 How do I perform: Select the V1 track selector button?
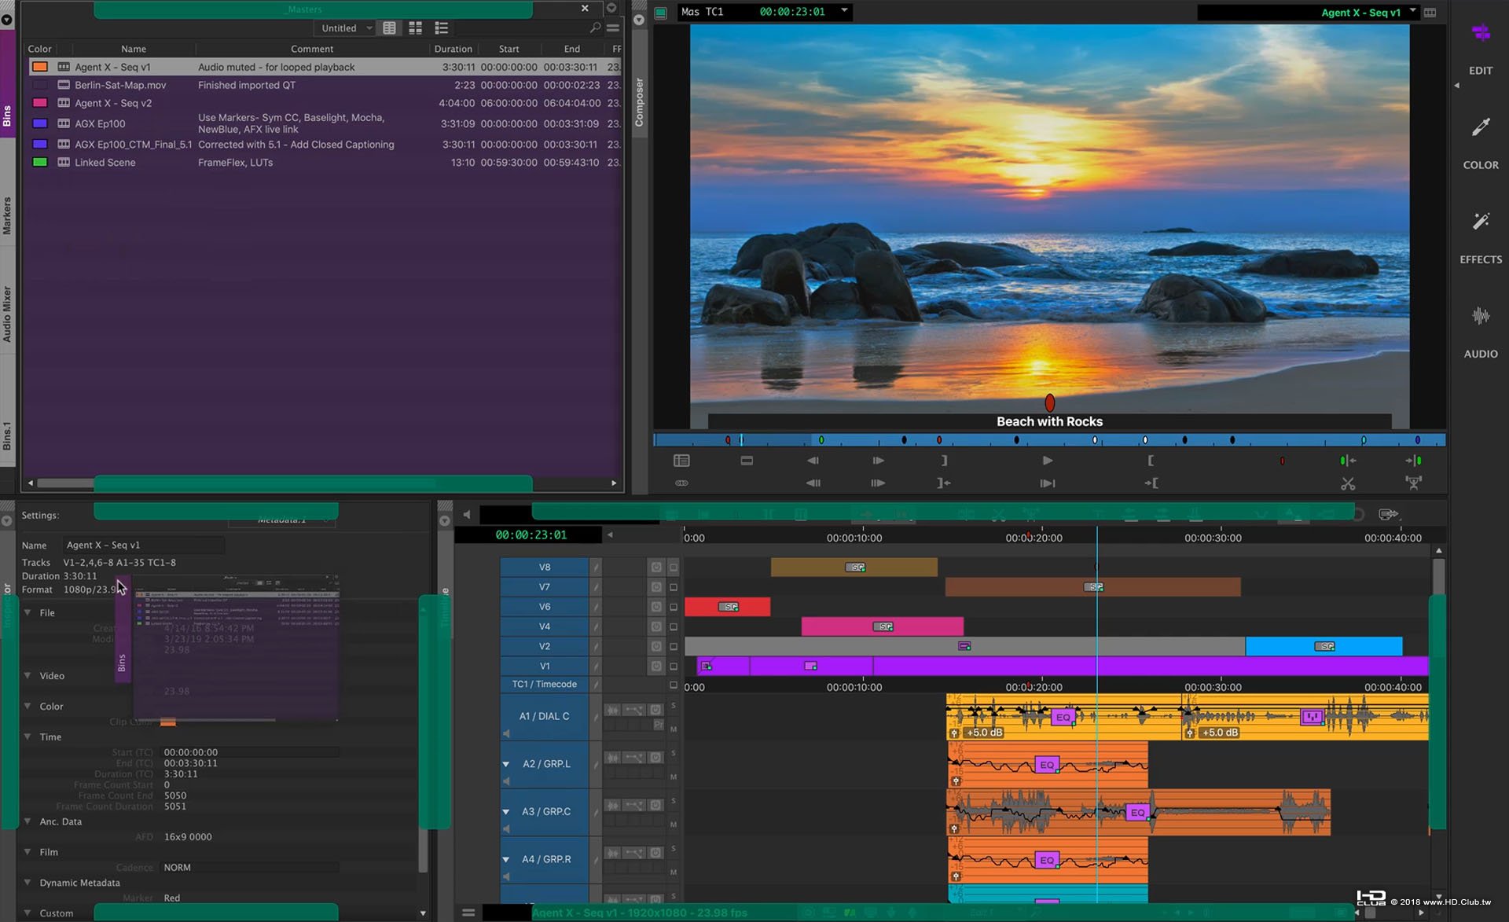pyautogui.click(x=544, y=666)
